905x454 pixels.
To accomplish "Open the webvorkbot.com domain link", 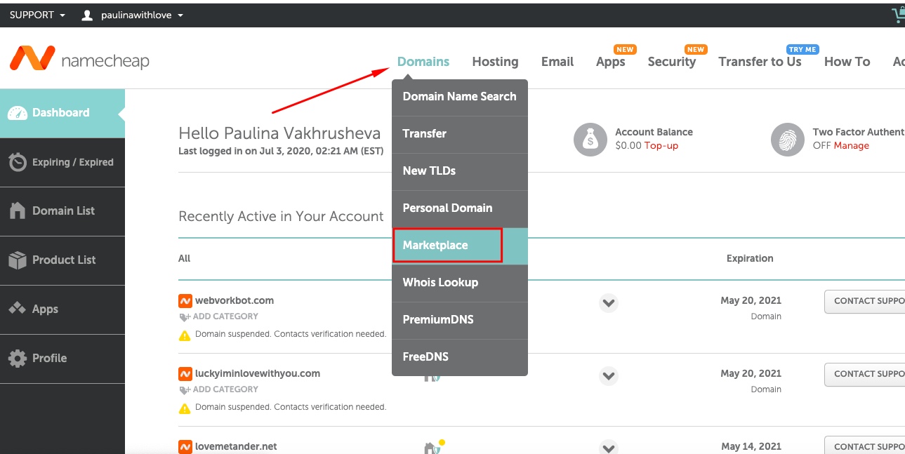I will coord(234,300).
